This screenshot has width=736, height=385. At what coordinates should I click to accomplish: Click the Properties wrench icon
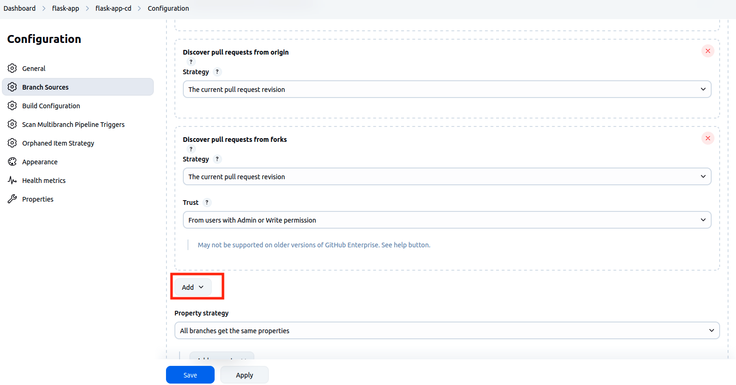coord(12,199)
